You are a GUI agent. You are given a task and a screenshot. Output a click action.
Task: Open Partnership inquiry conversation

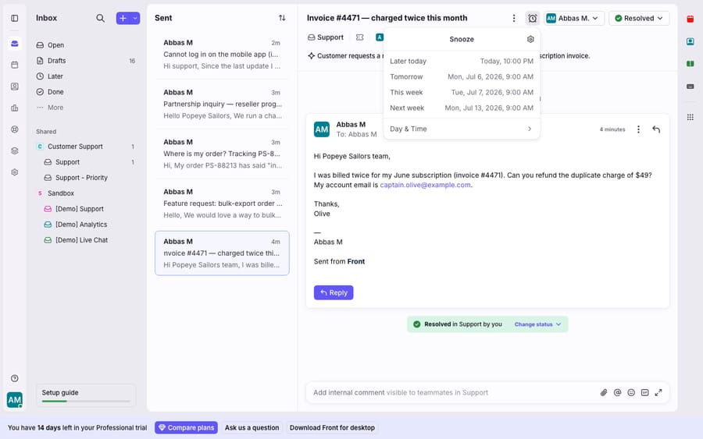pos(222,104)
